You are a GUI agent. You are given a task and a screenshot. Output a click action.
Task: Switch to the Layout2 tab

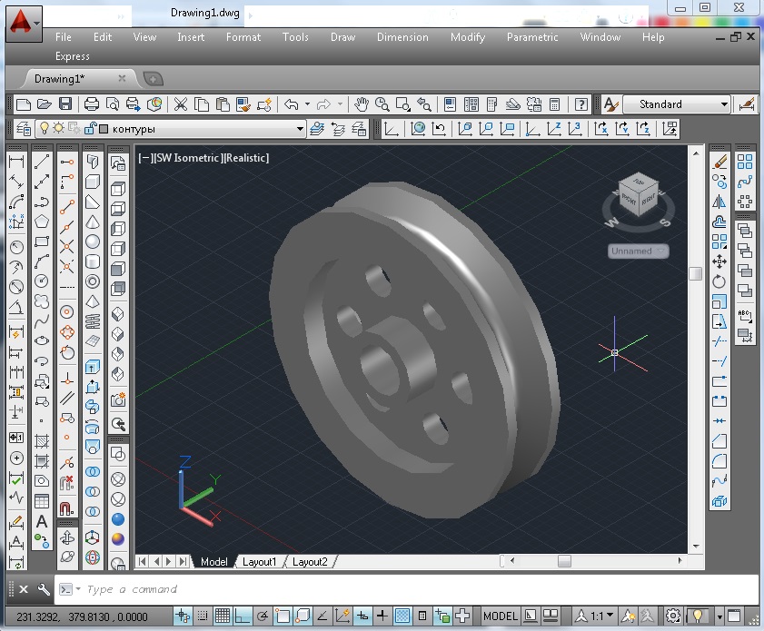[310, 562]
